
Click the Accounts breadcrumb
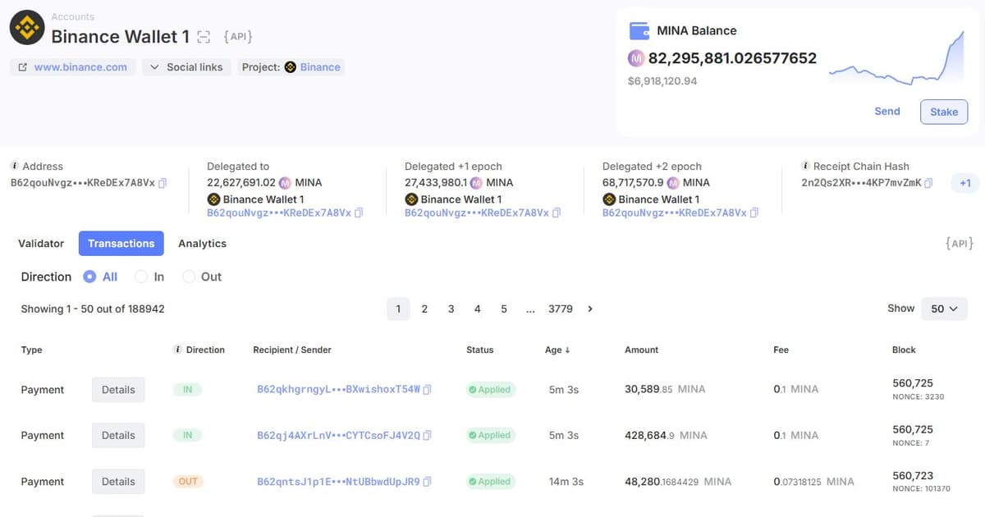(72, 16)
